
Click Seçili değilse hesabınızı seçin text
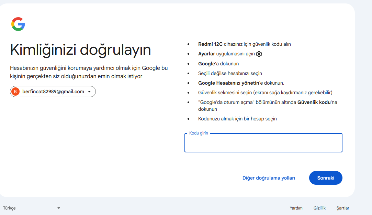pyautogui.click(x=230, y=73)
